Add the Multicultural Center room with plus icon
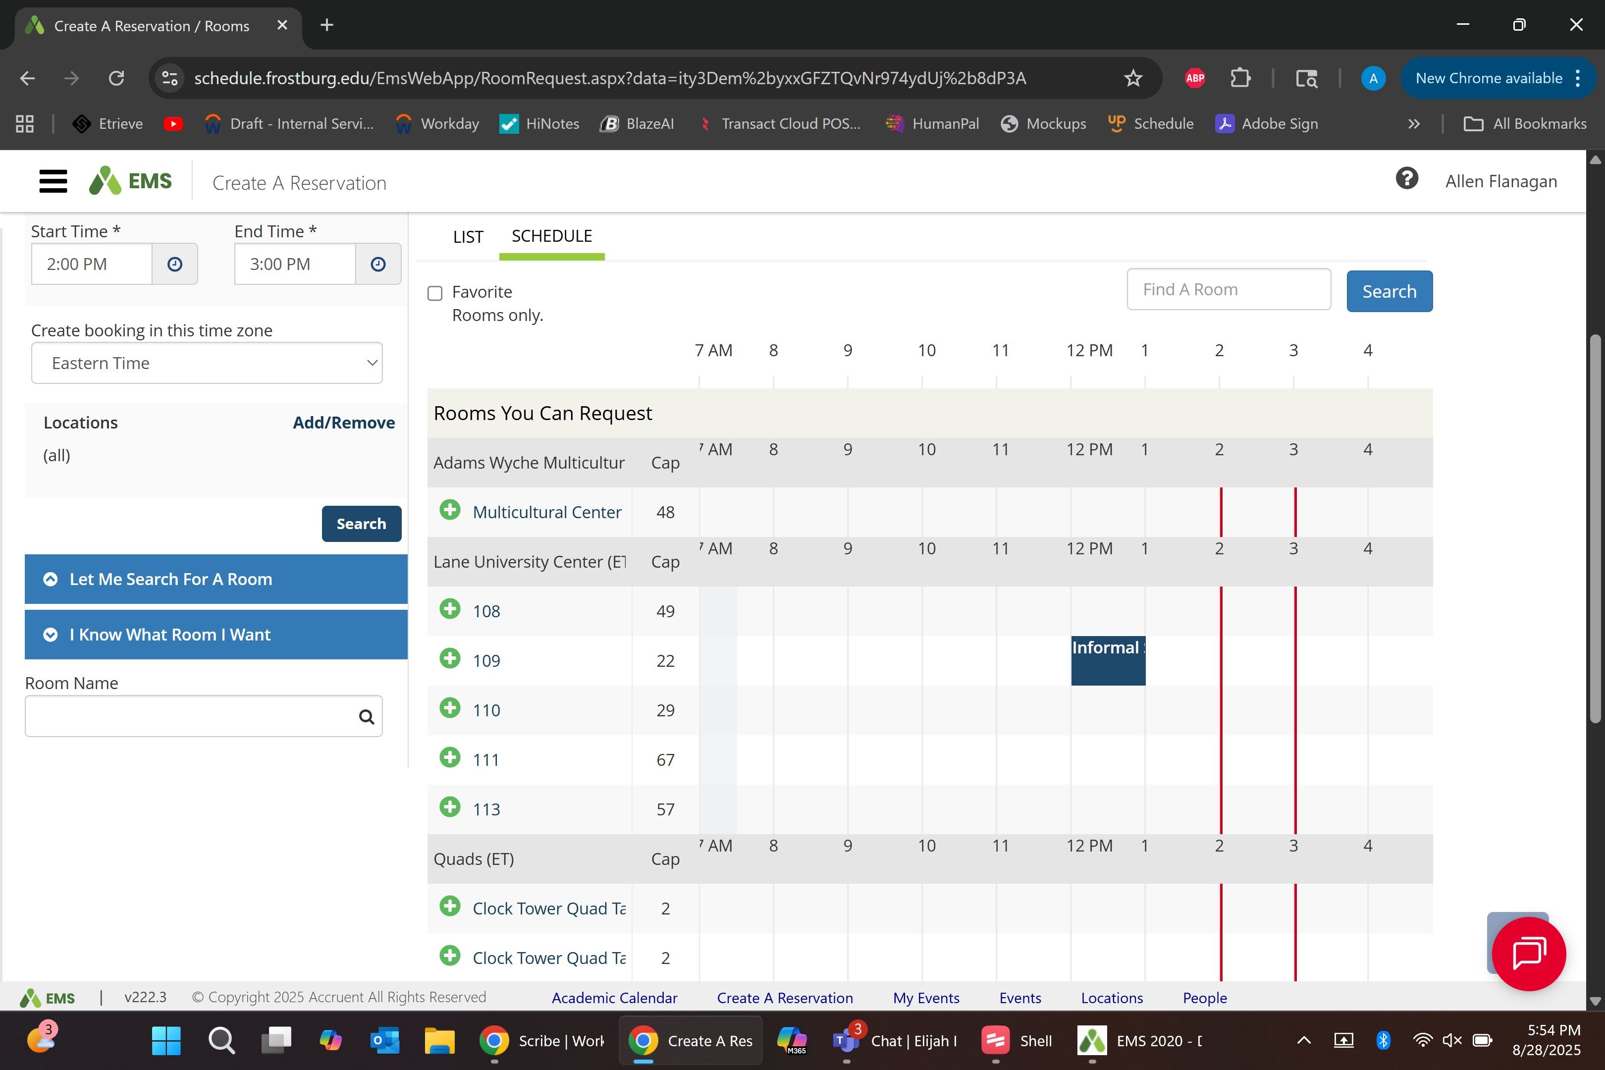The image size is (1605, 1070). (450, 510)
